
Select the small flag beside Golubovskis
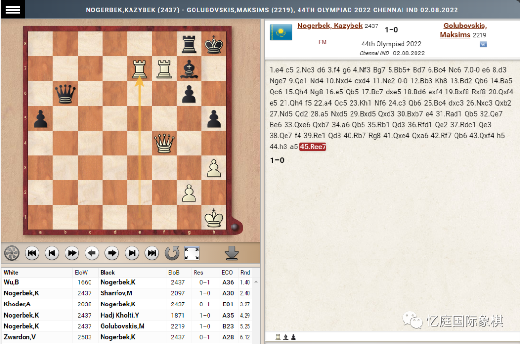point(483,44)
